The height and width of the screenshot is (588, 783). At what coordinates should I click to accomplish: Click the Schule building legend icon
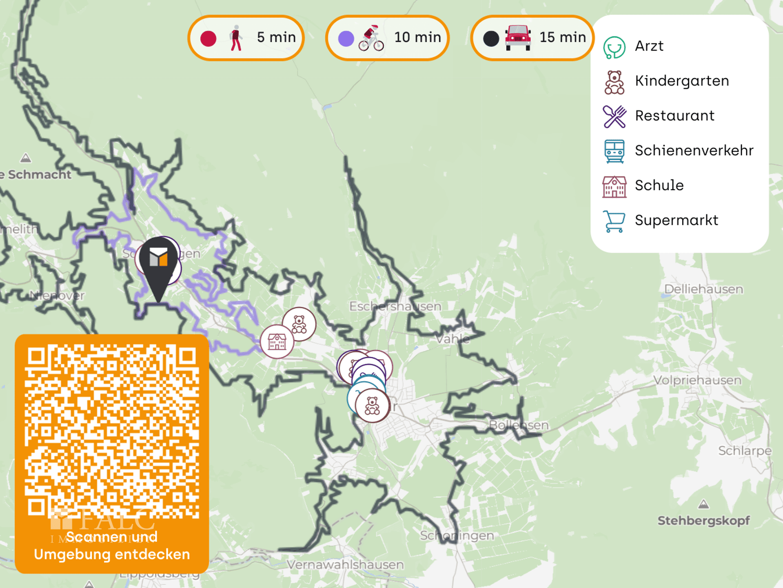tap(614, 187)
